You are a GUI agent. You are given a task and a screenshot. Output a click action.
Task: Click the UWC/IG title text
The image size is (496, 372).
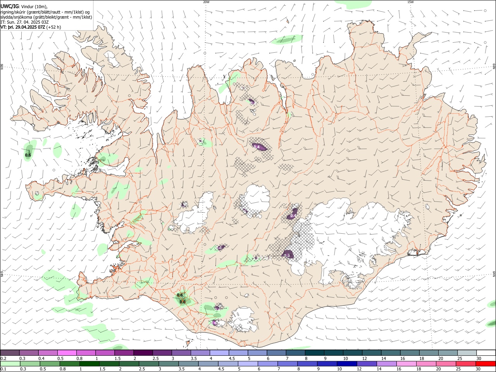(x=9, y=6)
